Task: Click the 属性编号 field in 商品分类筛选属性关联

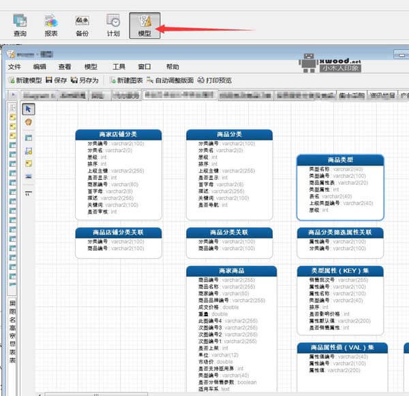Action: [337, 241]
